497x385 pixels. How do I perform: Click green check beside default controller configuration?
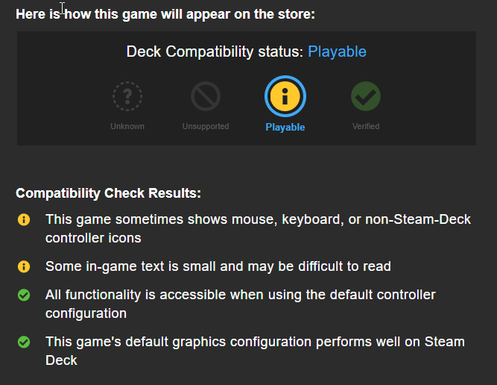(24, 295)
